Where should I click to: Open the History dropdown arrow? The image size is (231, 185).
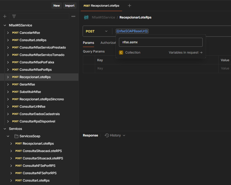click(x=124, y=135)
